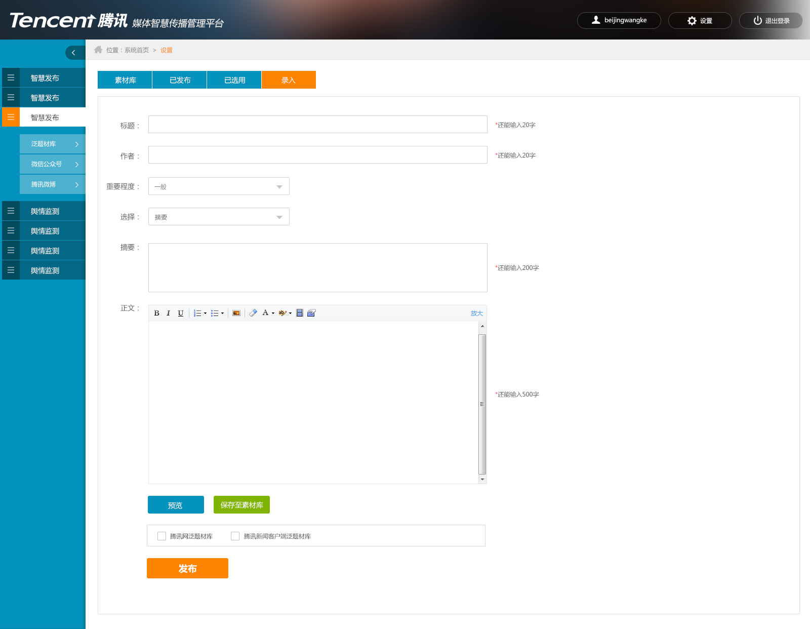
Task: Click the home icon in the breadcrumb
Action: click(x=98, y=50)
